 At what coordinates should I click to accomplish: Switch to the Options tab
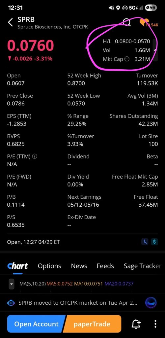[x=49, y=266]
